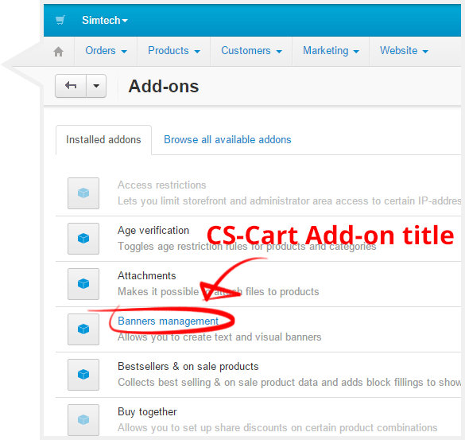This screenshot has height=440, width=465.
Task: Open the Products menu
Action: (174, 51)
